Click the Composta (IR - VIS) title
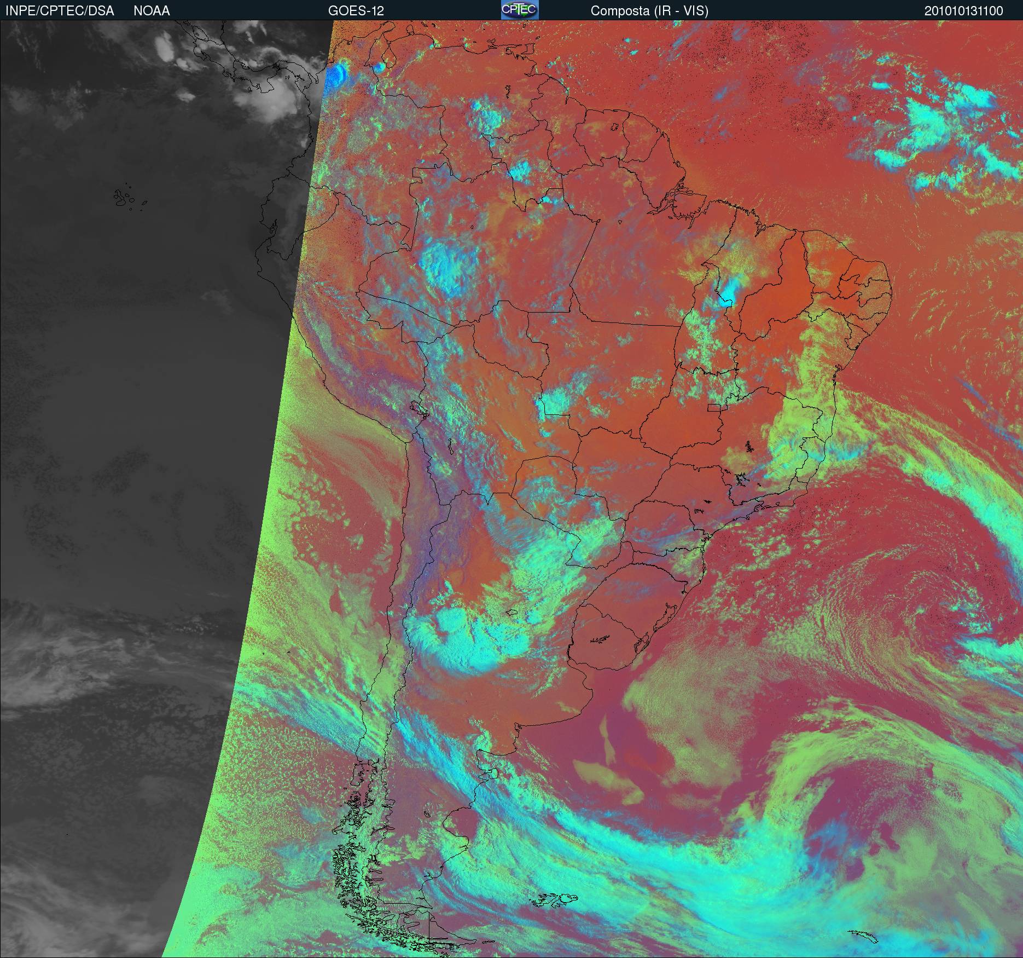This screenshot has height=958, width=1023. pos(649,11)
